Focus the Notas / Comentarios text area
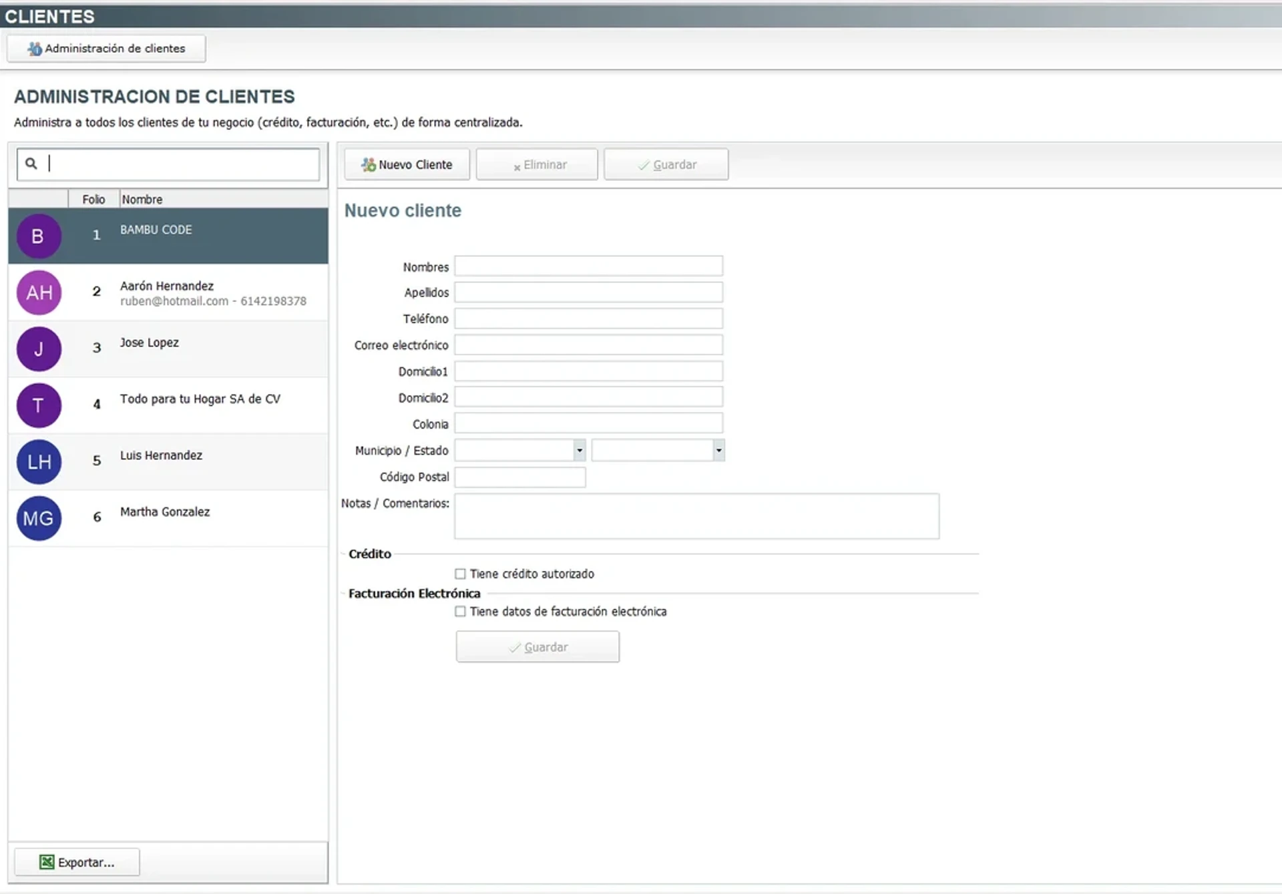 click(x=696, y=516)
